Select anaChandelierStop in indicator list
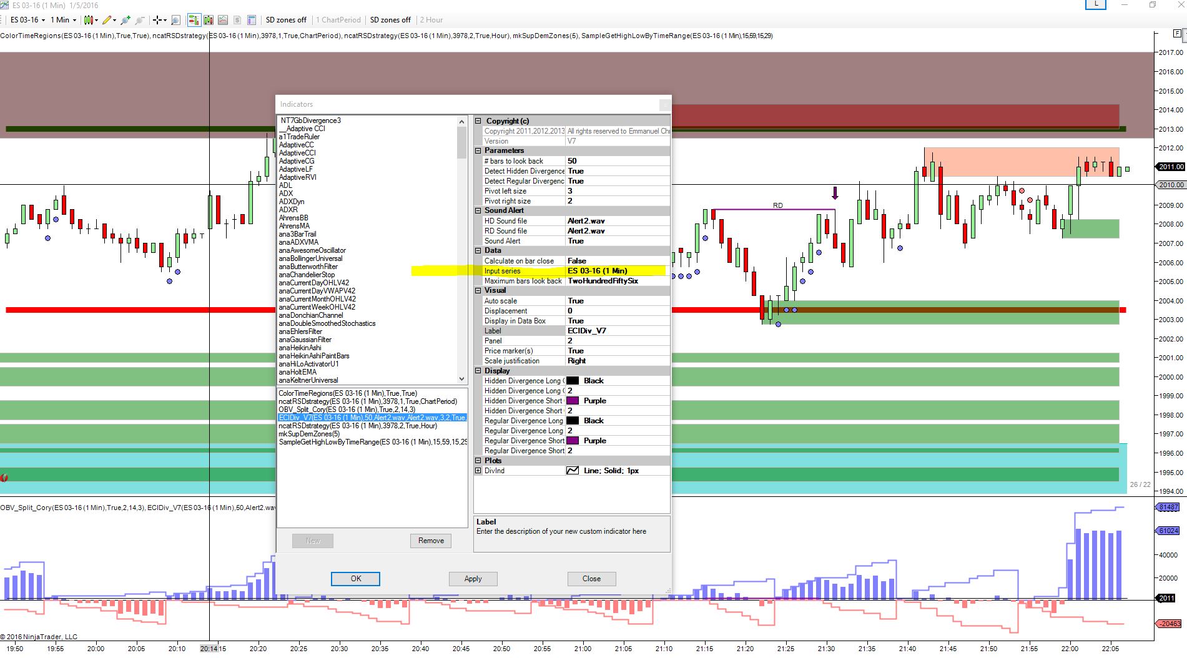 point(307,275)
